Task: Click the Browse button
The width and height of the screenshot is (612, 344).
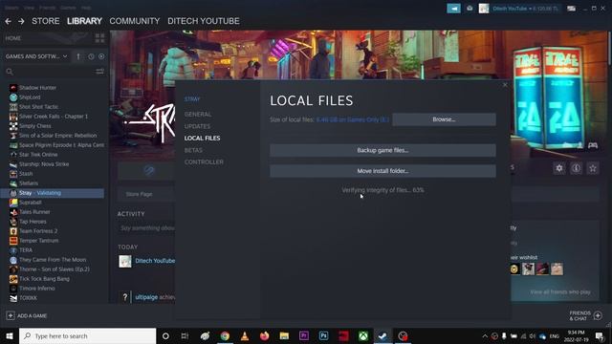Action: 444,119
